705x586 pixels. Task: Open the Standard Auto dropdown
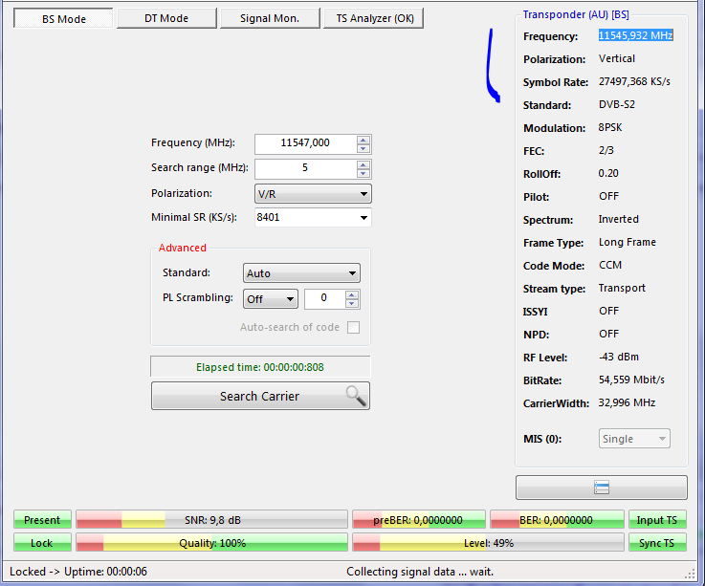(301, 273)
